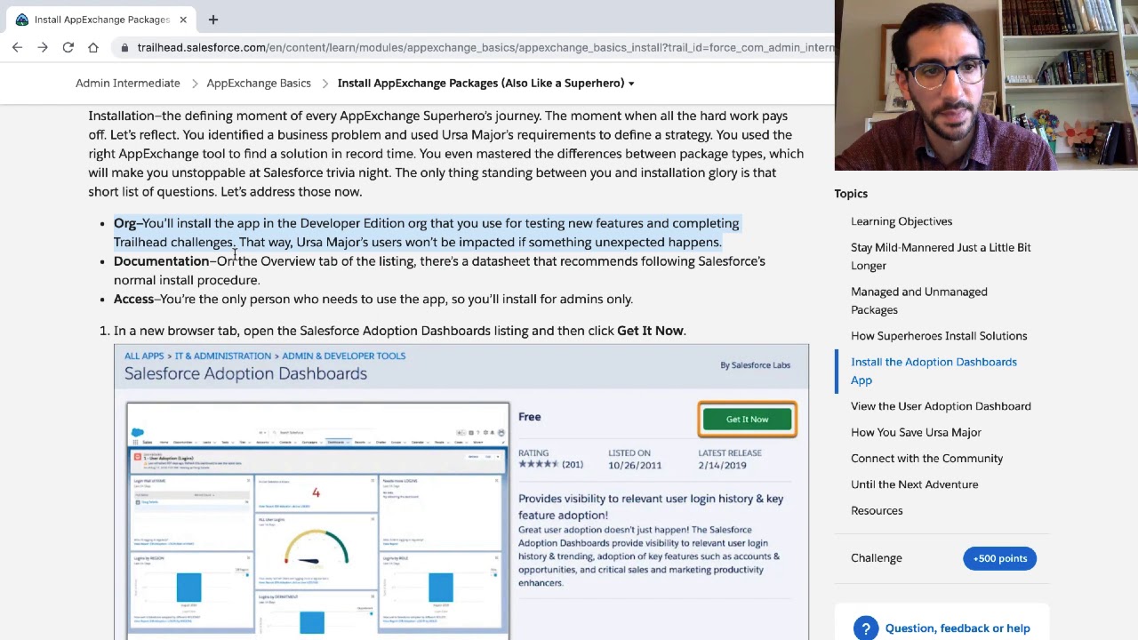Click the Admin Intermediate breadcrumb
The width and height of the screenshot is (1138, 640).
(127, 83)
